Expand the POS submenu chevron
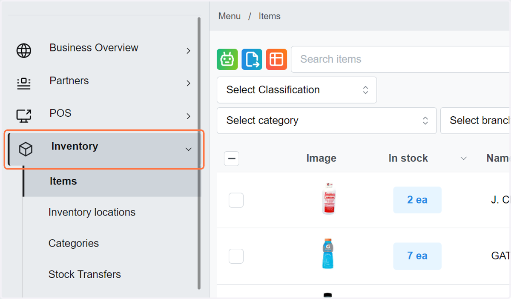Viewport: 511px width, 299px height. pyautogui.click(x=188, y=116)
